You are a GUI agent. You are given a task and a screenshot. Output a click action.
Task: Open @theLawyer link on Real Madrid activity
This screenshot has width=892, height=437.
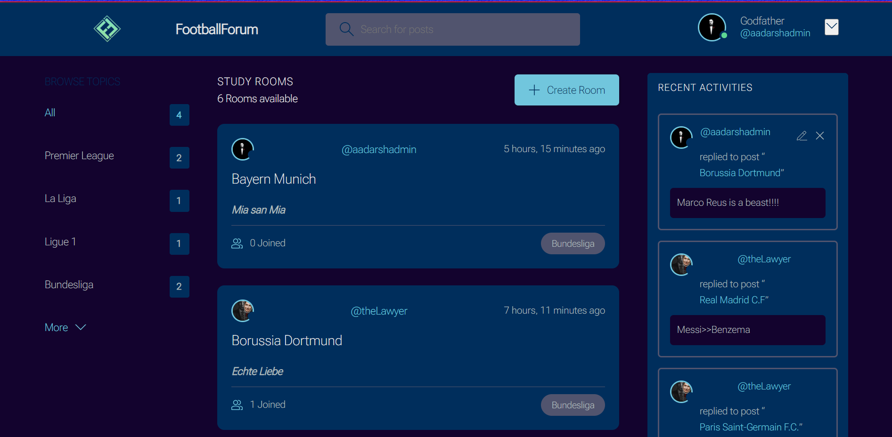[764, 259]
